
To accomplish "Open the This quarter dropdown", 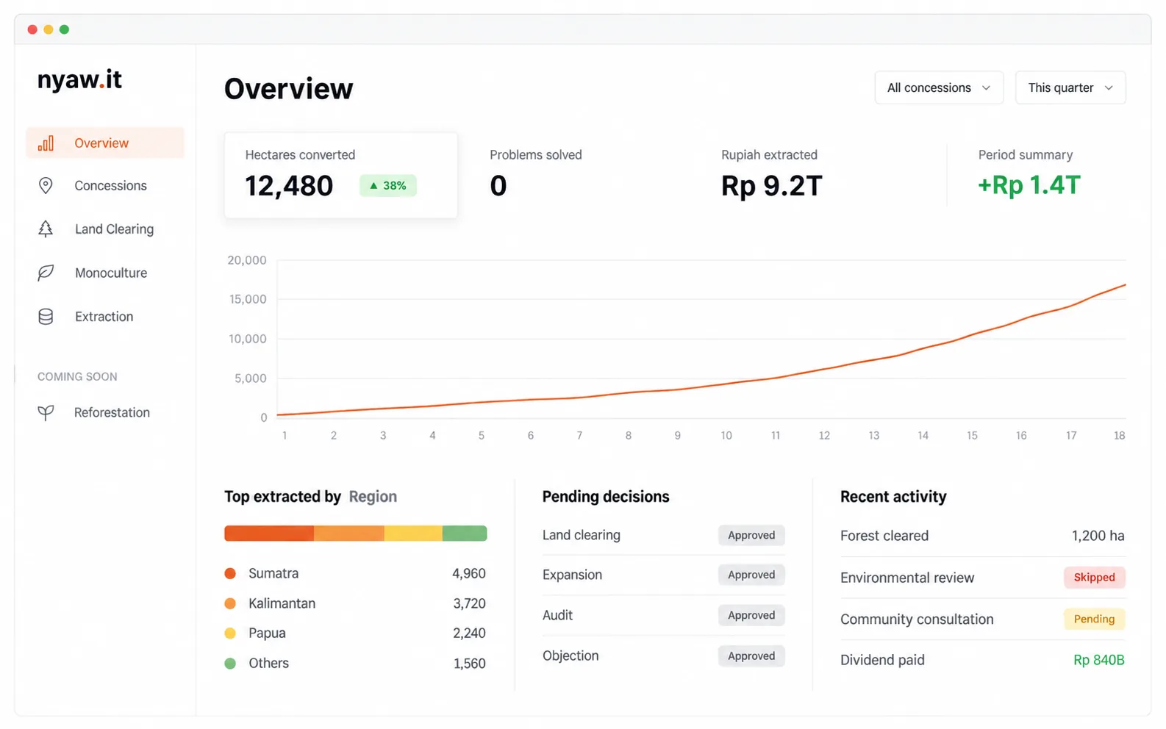I will (x=1070, y=87).
